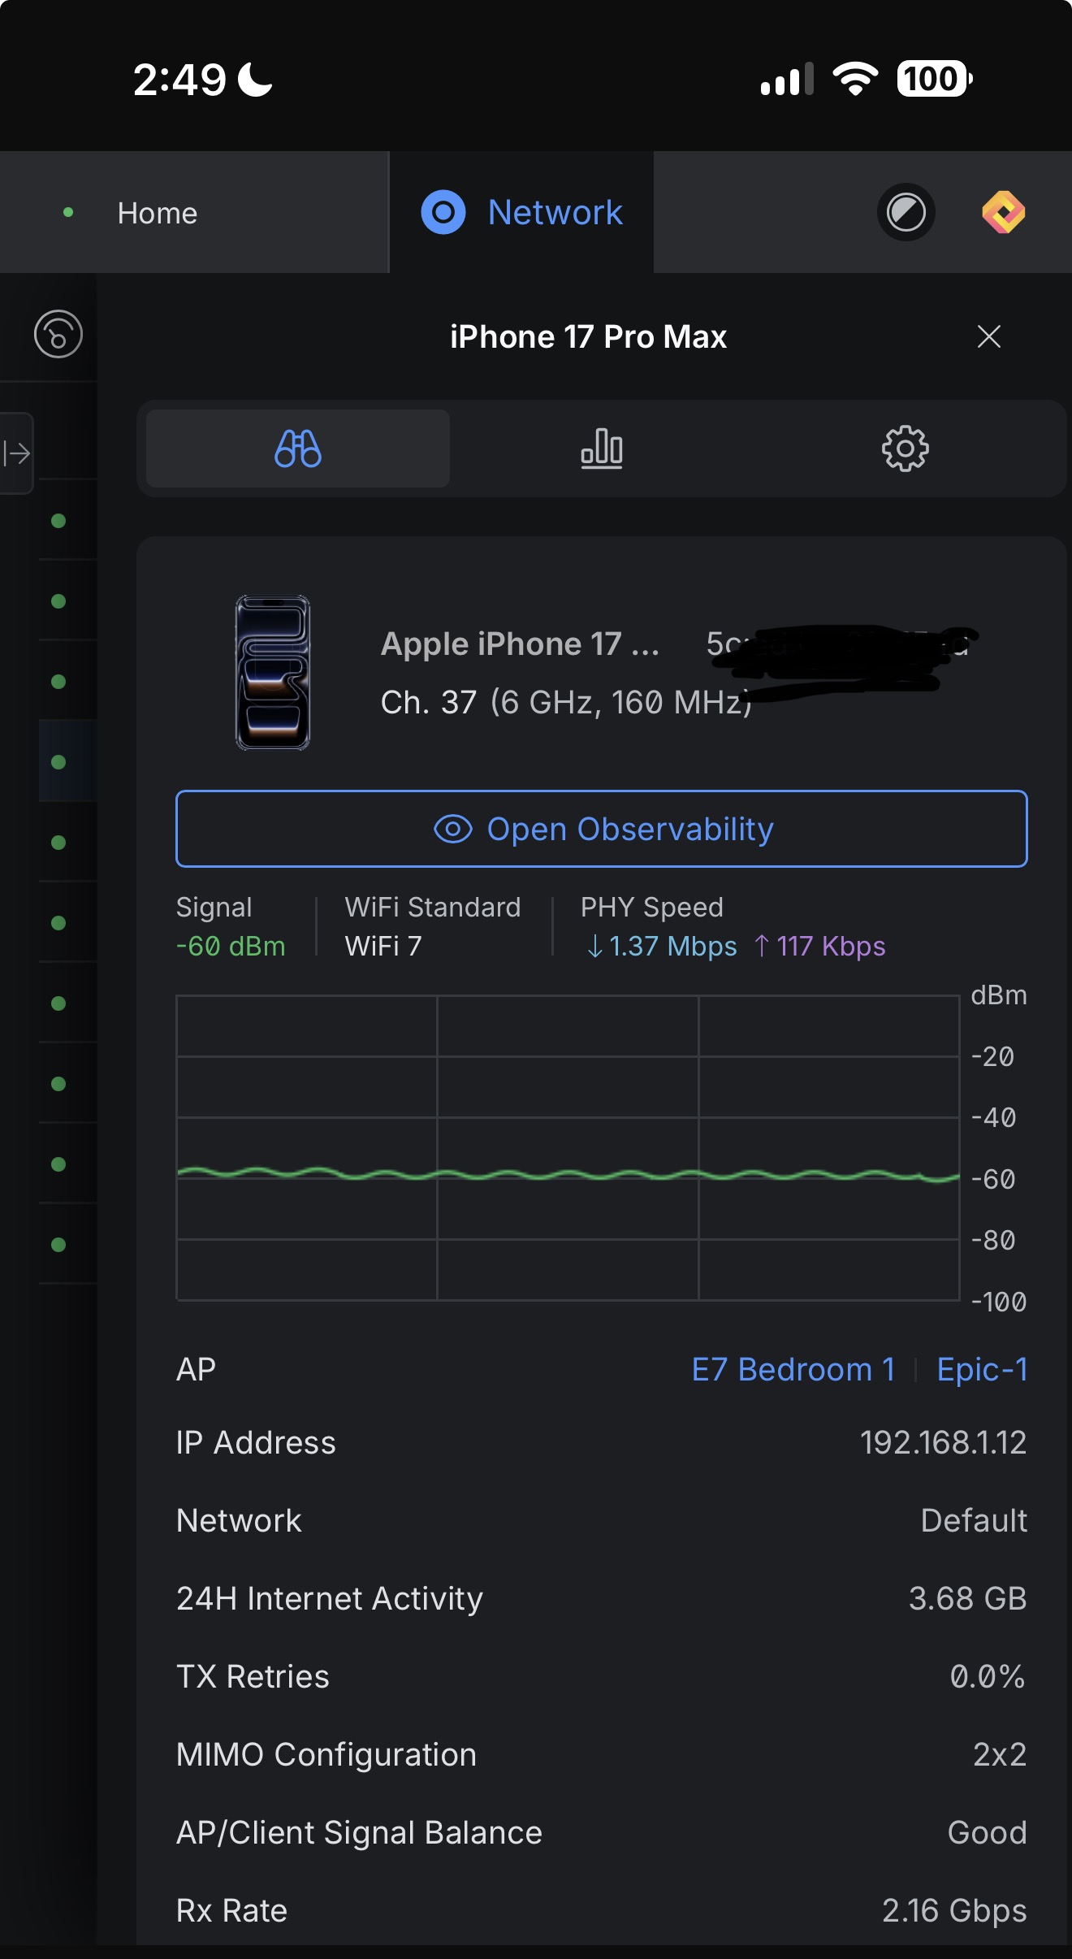Image resolution: width=1072 pixels, height=1959 pixels.
Task: Toggle the dark theme contrast icon
Action: click(x=906, y=213)
